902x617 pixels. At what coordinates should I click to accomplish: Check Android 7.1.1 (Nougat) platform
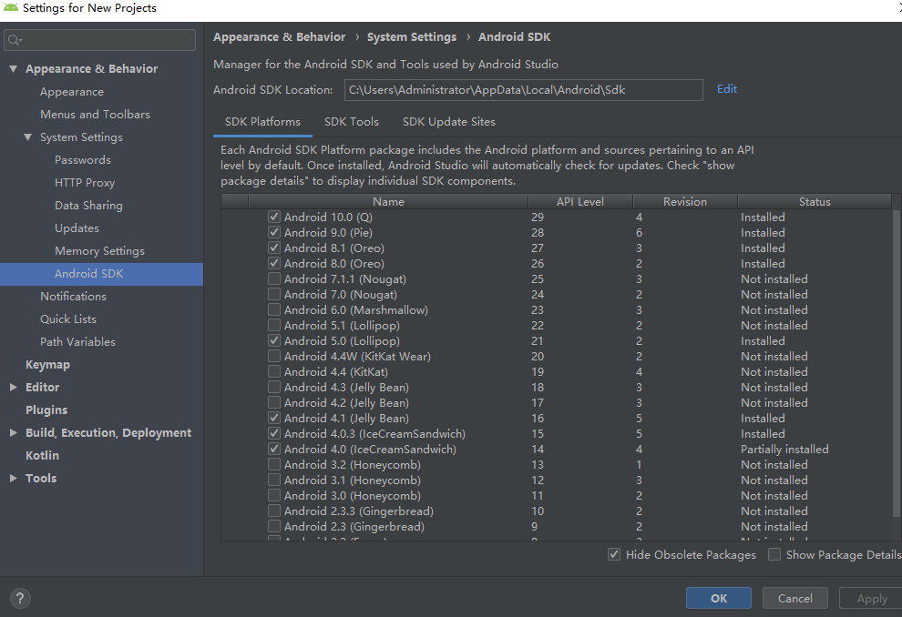(x=274, y=279)
